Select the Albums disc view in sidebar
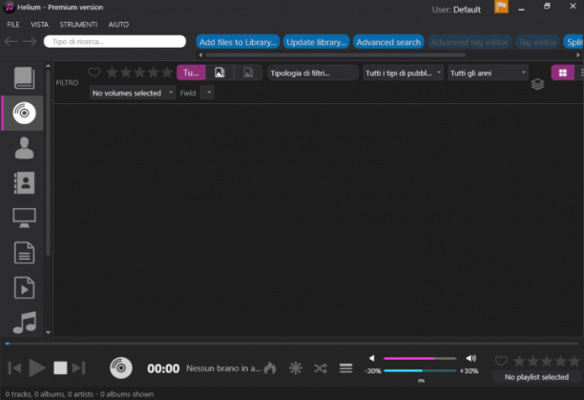This screenshot has width=584, height=400. pos(24,113)
